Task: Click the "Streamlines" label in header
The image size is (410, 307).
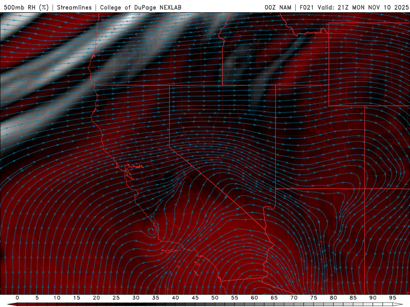Action: 74,7
